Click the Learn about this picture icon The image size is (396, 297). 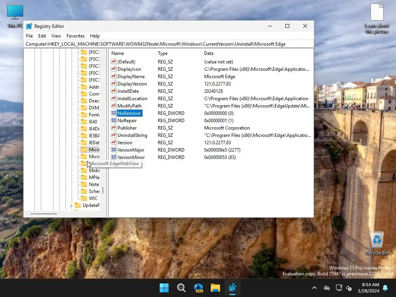tap(377, 19)
